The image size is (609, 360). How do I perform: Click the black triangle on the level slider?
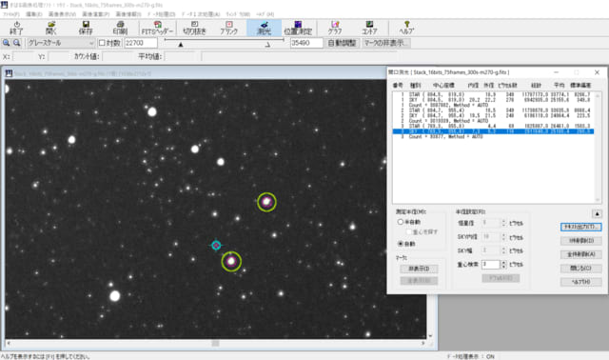[x=181, y=45]
